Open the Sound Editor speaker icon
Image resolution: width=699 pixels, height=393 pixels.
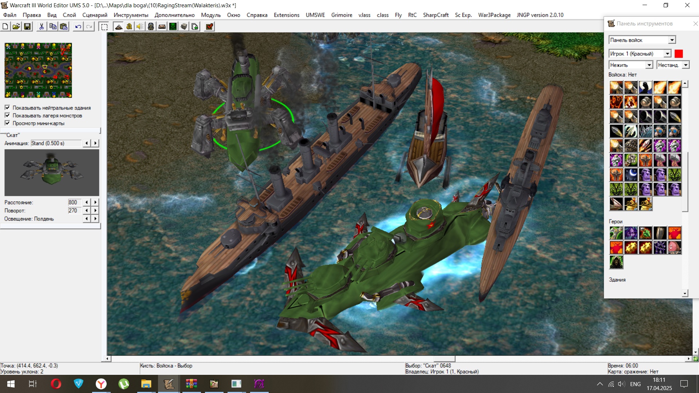pyautogui.click(x=140, y=27)
